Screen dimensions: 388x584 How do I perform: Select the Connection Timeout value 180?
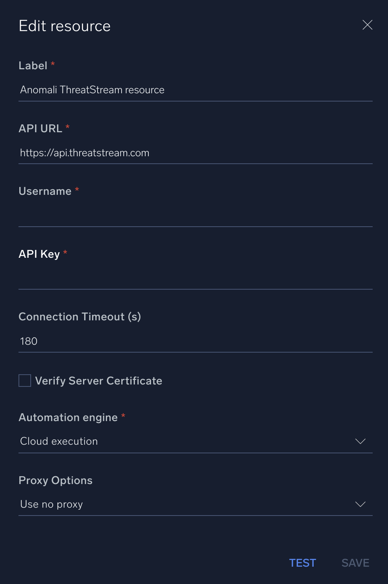click(x=28, y=341)
